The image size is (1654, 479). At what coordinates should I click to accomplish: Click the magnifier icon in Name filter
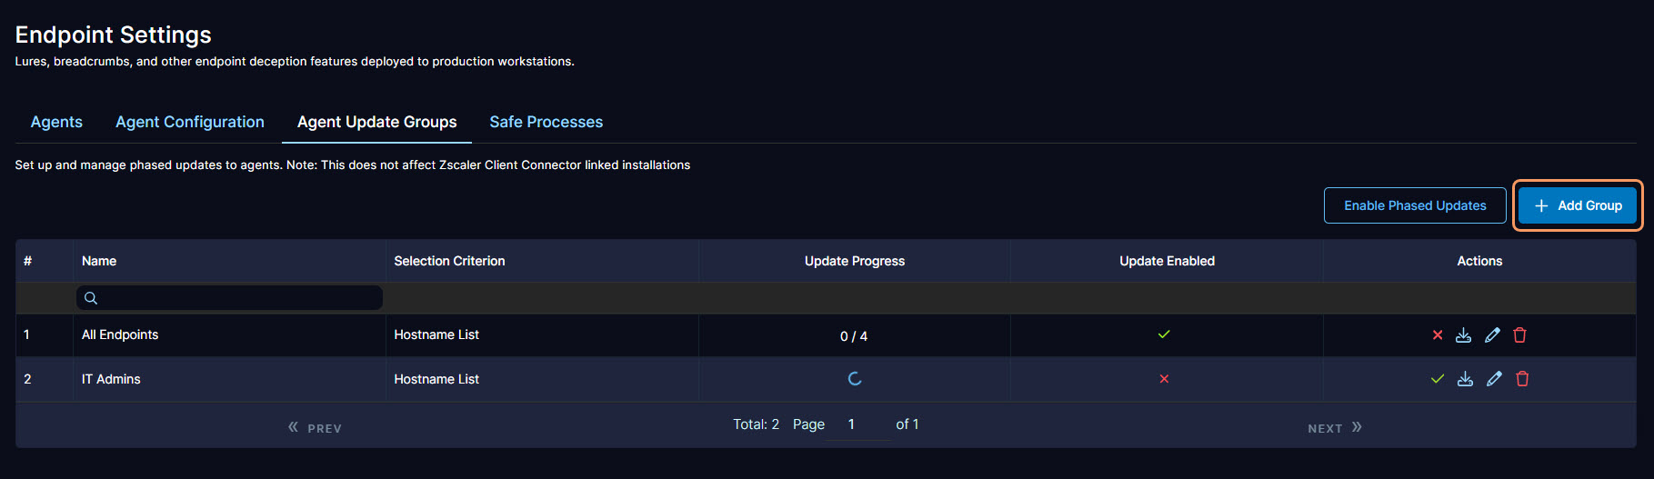pos(91,298)
